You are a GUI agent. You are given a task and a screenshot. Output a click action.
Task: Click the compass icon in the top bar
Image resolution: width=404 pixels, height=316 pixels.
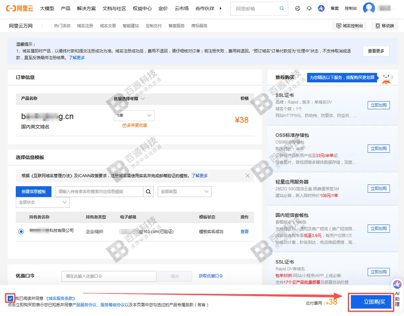point(298,8)
